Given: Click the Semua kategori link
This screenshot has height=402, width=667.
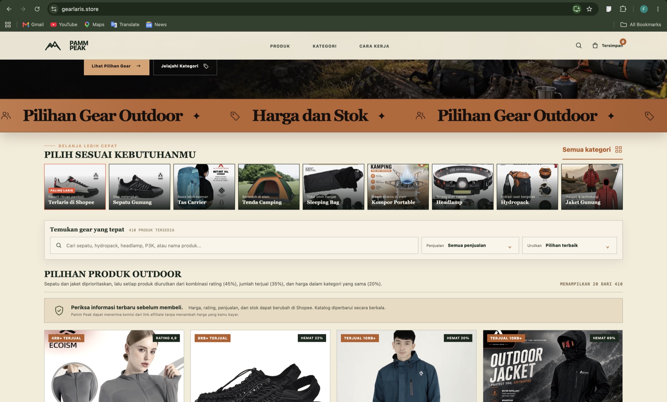Looking at the screenshot, I should pyautogui.click(x=592, y=150).
